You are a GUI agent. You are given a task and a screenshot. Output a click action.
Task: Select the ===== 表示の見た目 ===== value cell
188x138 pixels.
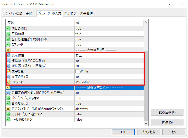pyautogui.click(x=109, y=50)
